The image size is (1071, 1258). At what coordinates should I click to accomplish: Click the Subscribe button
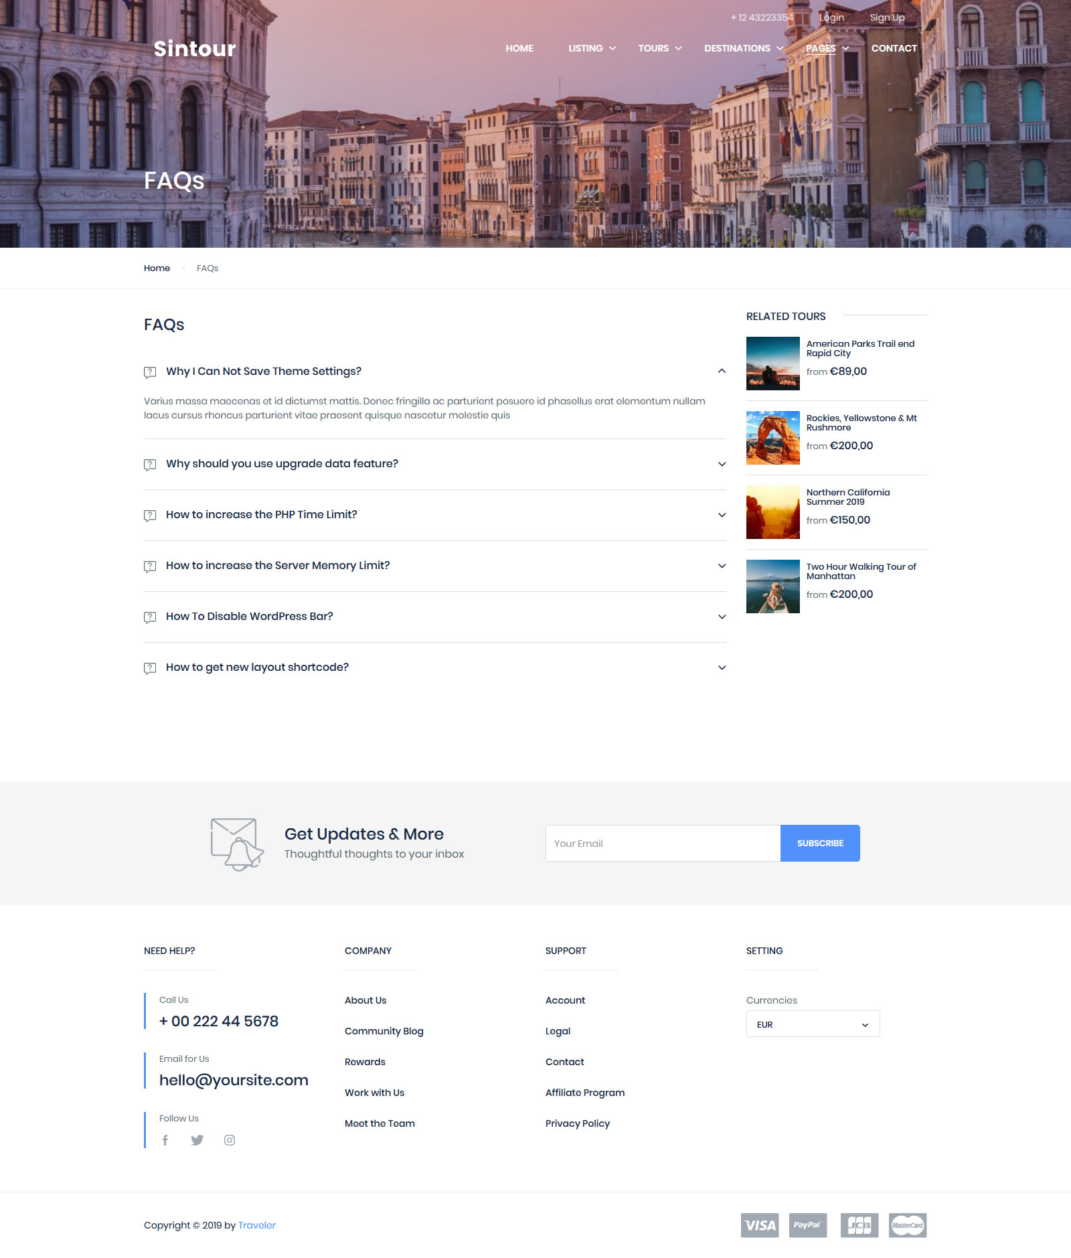[x=820, y=843]
